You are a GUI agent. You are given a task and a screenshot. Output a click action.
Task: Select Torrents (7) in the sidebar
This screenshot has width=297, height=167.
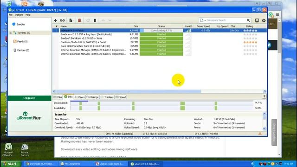[24, 33]
